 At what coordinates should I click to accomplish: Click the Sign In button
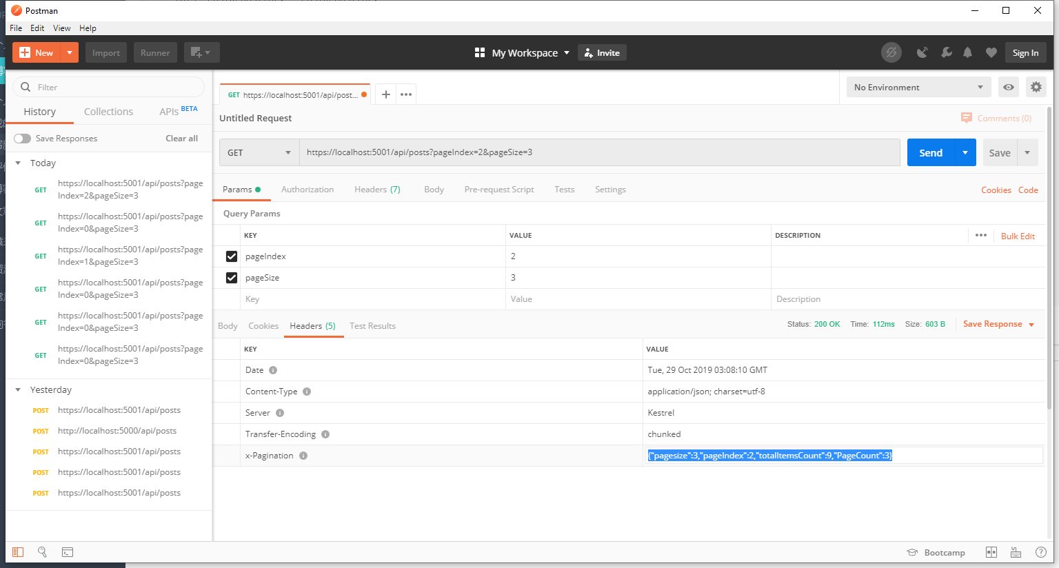1025,52
